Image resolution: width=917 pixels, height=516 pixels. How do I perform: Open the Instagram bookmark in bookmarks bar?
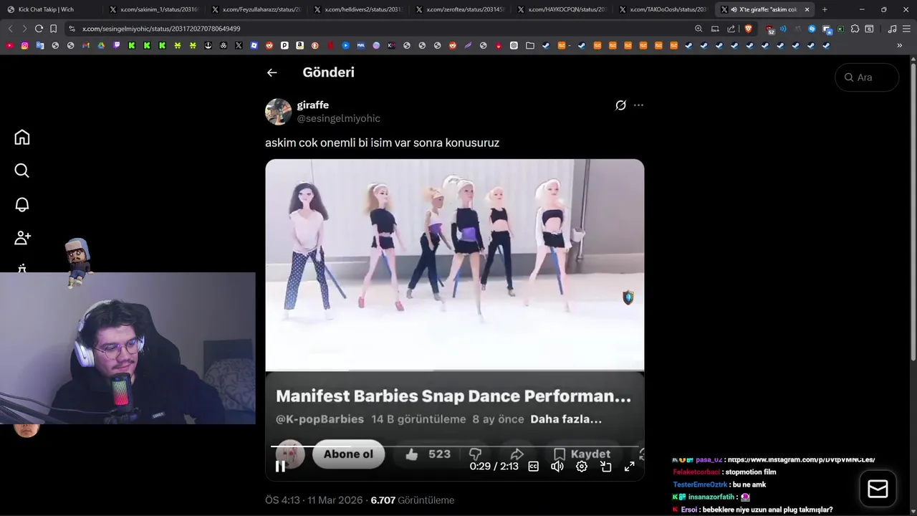pyautogui.click(x=24, y=45)
